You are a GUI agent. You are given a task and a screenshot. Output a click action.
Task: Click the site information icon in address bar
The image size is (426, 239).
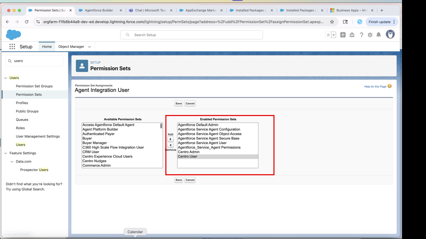point(38,22)
